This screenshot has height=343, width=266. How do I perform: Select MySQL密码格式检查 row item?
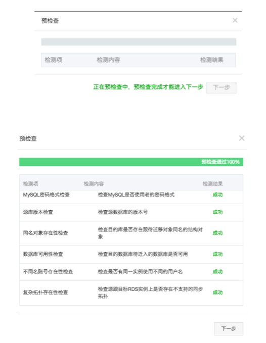click(46, 194)
